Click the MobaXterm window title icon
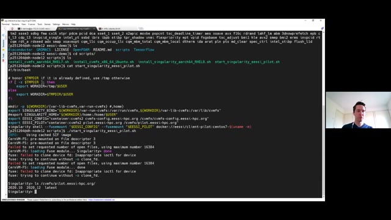391x220 pixels. (x=2, y=21)
